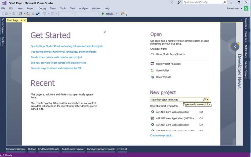Switch to the Error List tab
Image resolution: width=251 pixels, height=157 pixels.
tap(122, 149)
